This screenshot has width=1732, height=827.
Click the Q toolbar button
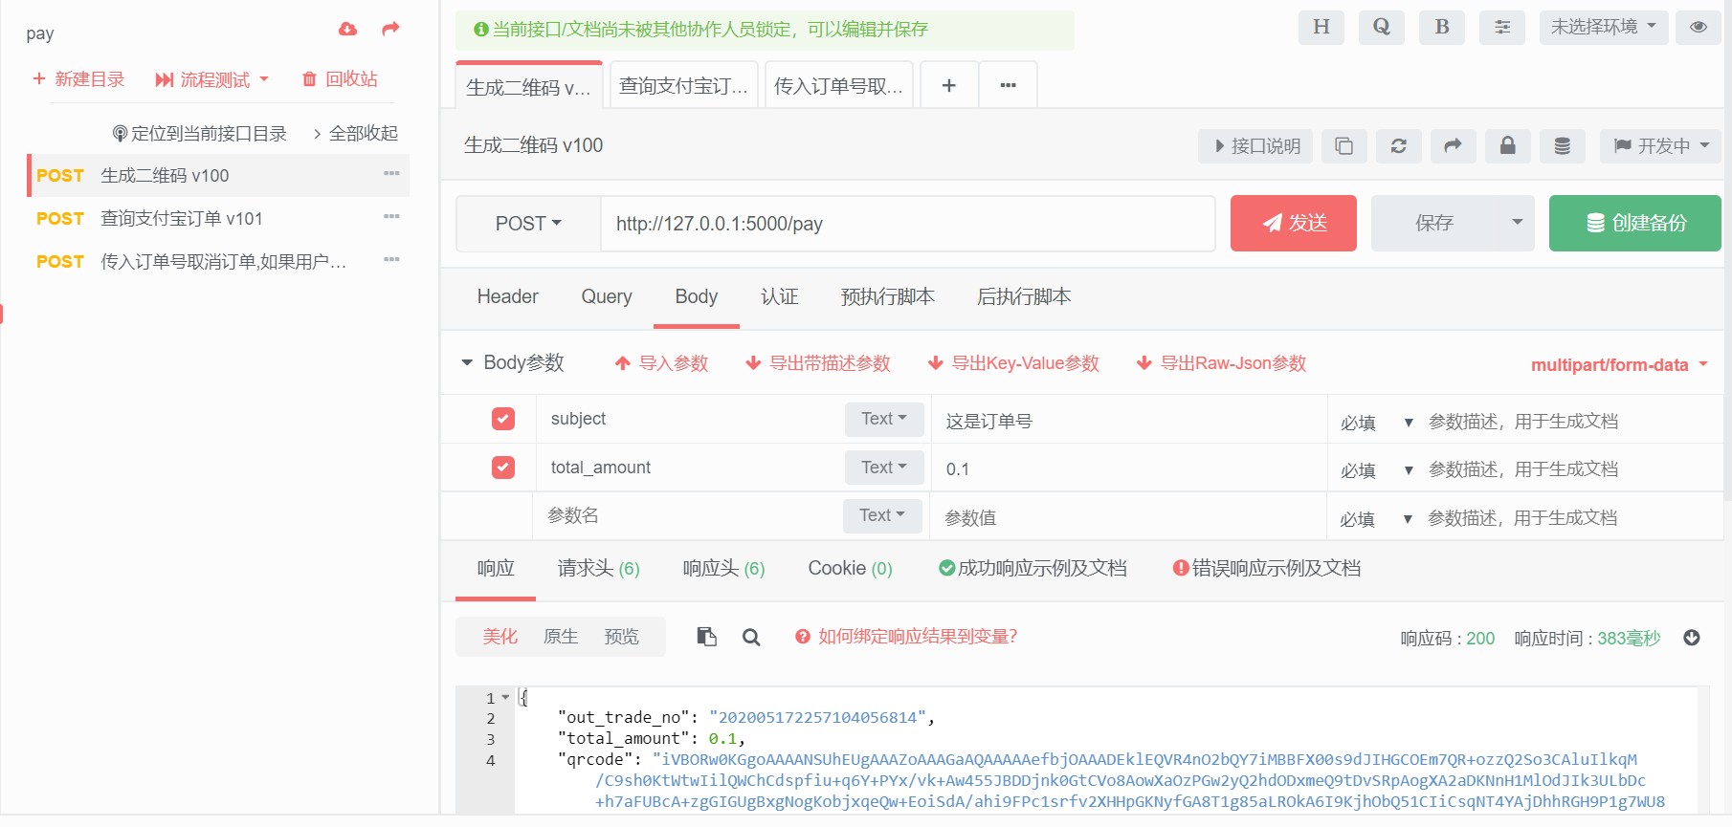(1382, 27)
